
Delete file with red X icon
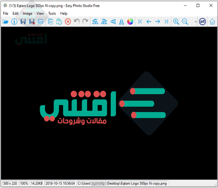[x=68, y=21]
